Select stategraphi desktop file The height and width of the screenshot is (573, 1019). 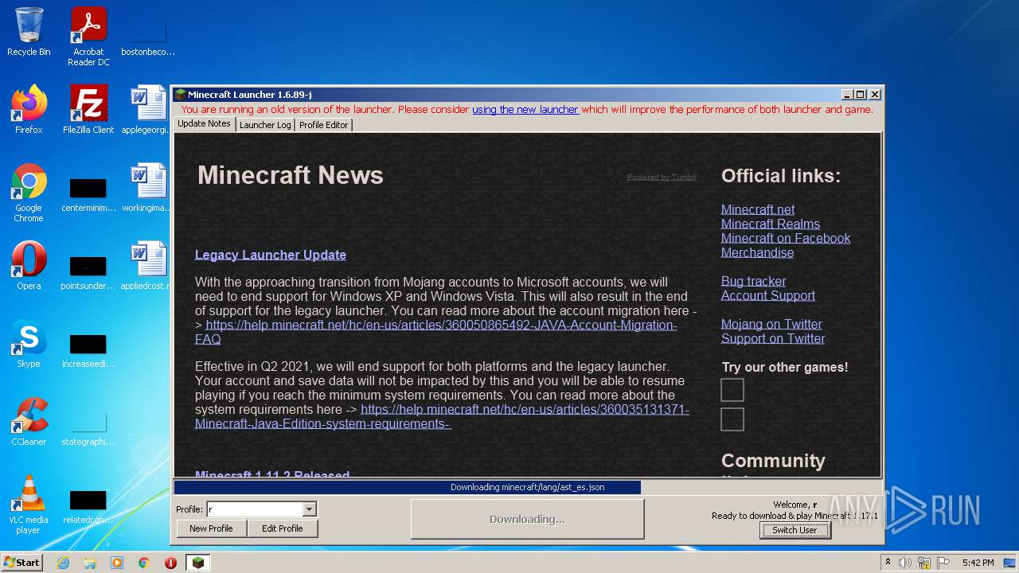tap(88, 427)
